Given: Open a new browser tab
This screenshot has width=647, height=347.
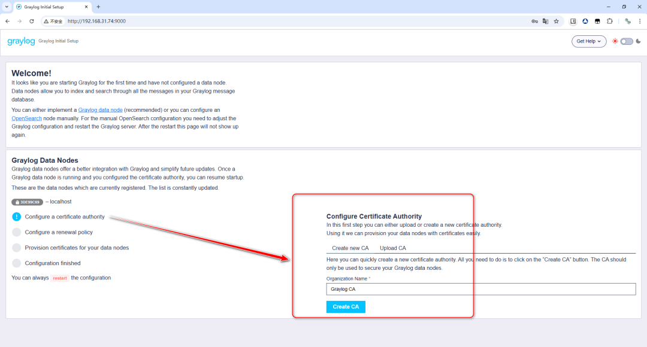Looking at the screenshot, I should point(98,7).
